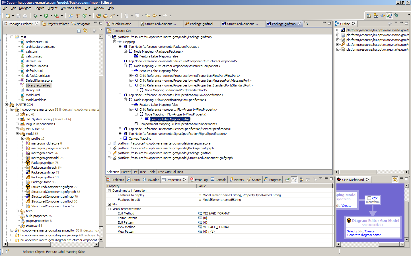This screenshot has width=411, height=256.
Task: Click the Property column header
Action: 151,186
